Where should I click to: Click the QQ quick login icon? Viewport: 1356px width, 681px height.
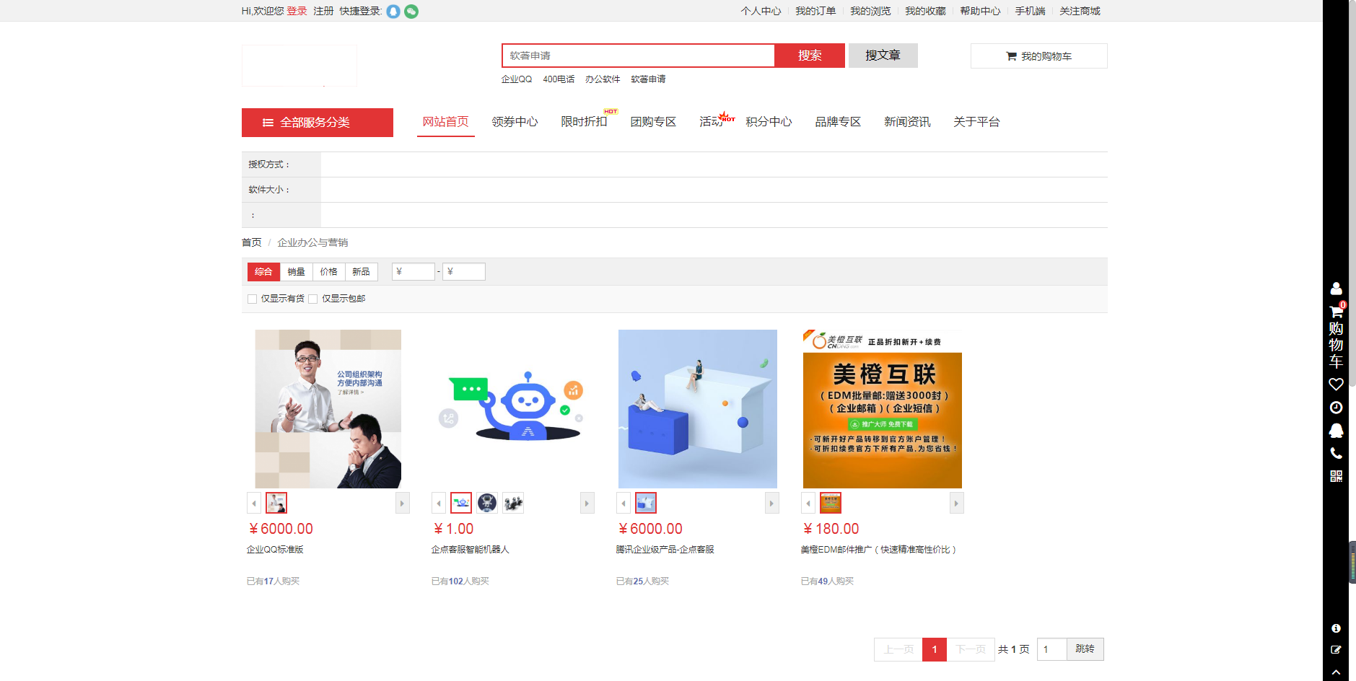click(x=393, y=12)
